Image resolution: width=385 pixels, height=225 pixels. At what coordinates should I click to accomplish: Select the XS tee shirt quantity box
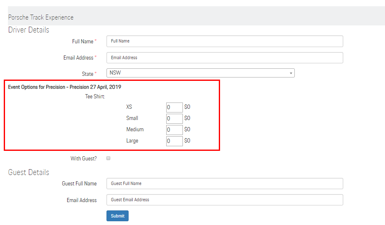click(x=174, y=107)
